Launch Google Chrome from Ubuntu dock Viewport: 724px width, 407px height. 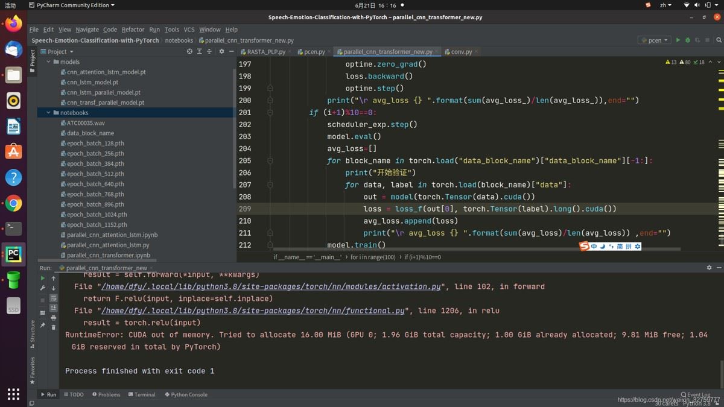tap(13, 204)
